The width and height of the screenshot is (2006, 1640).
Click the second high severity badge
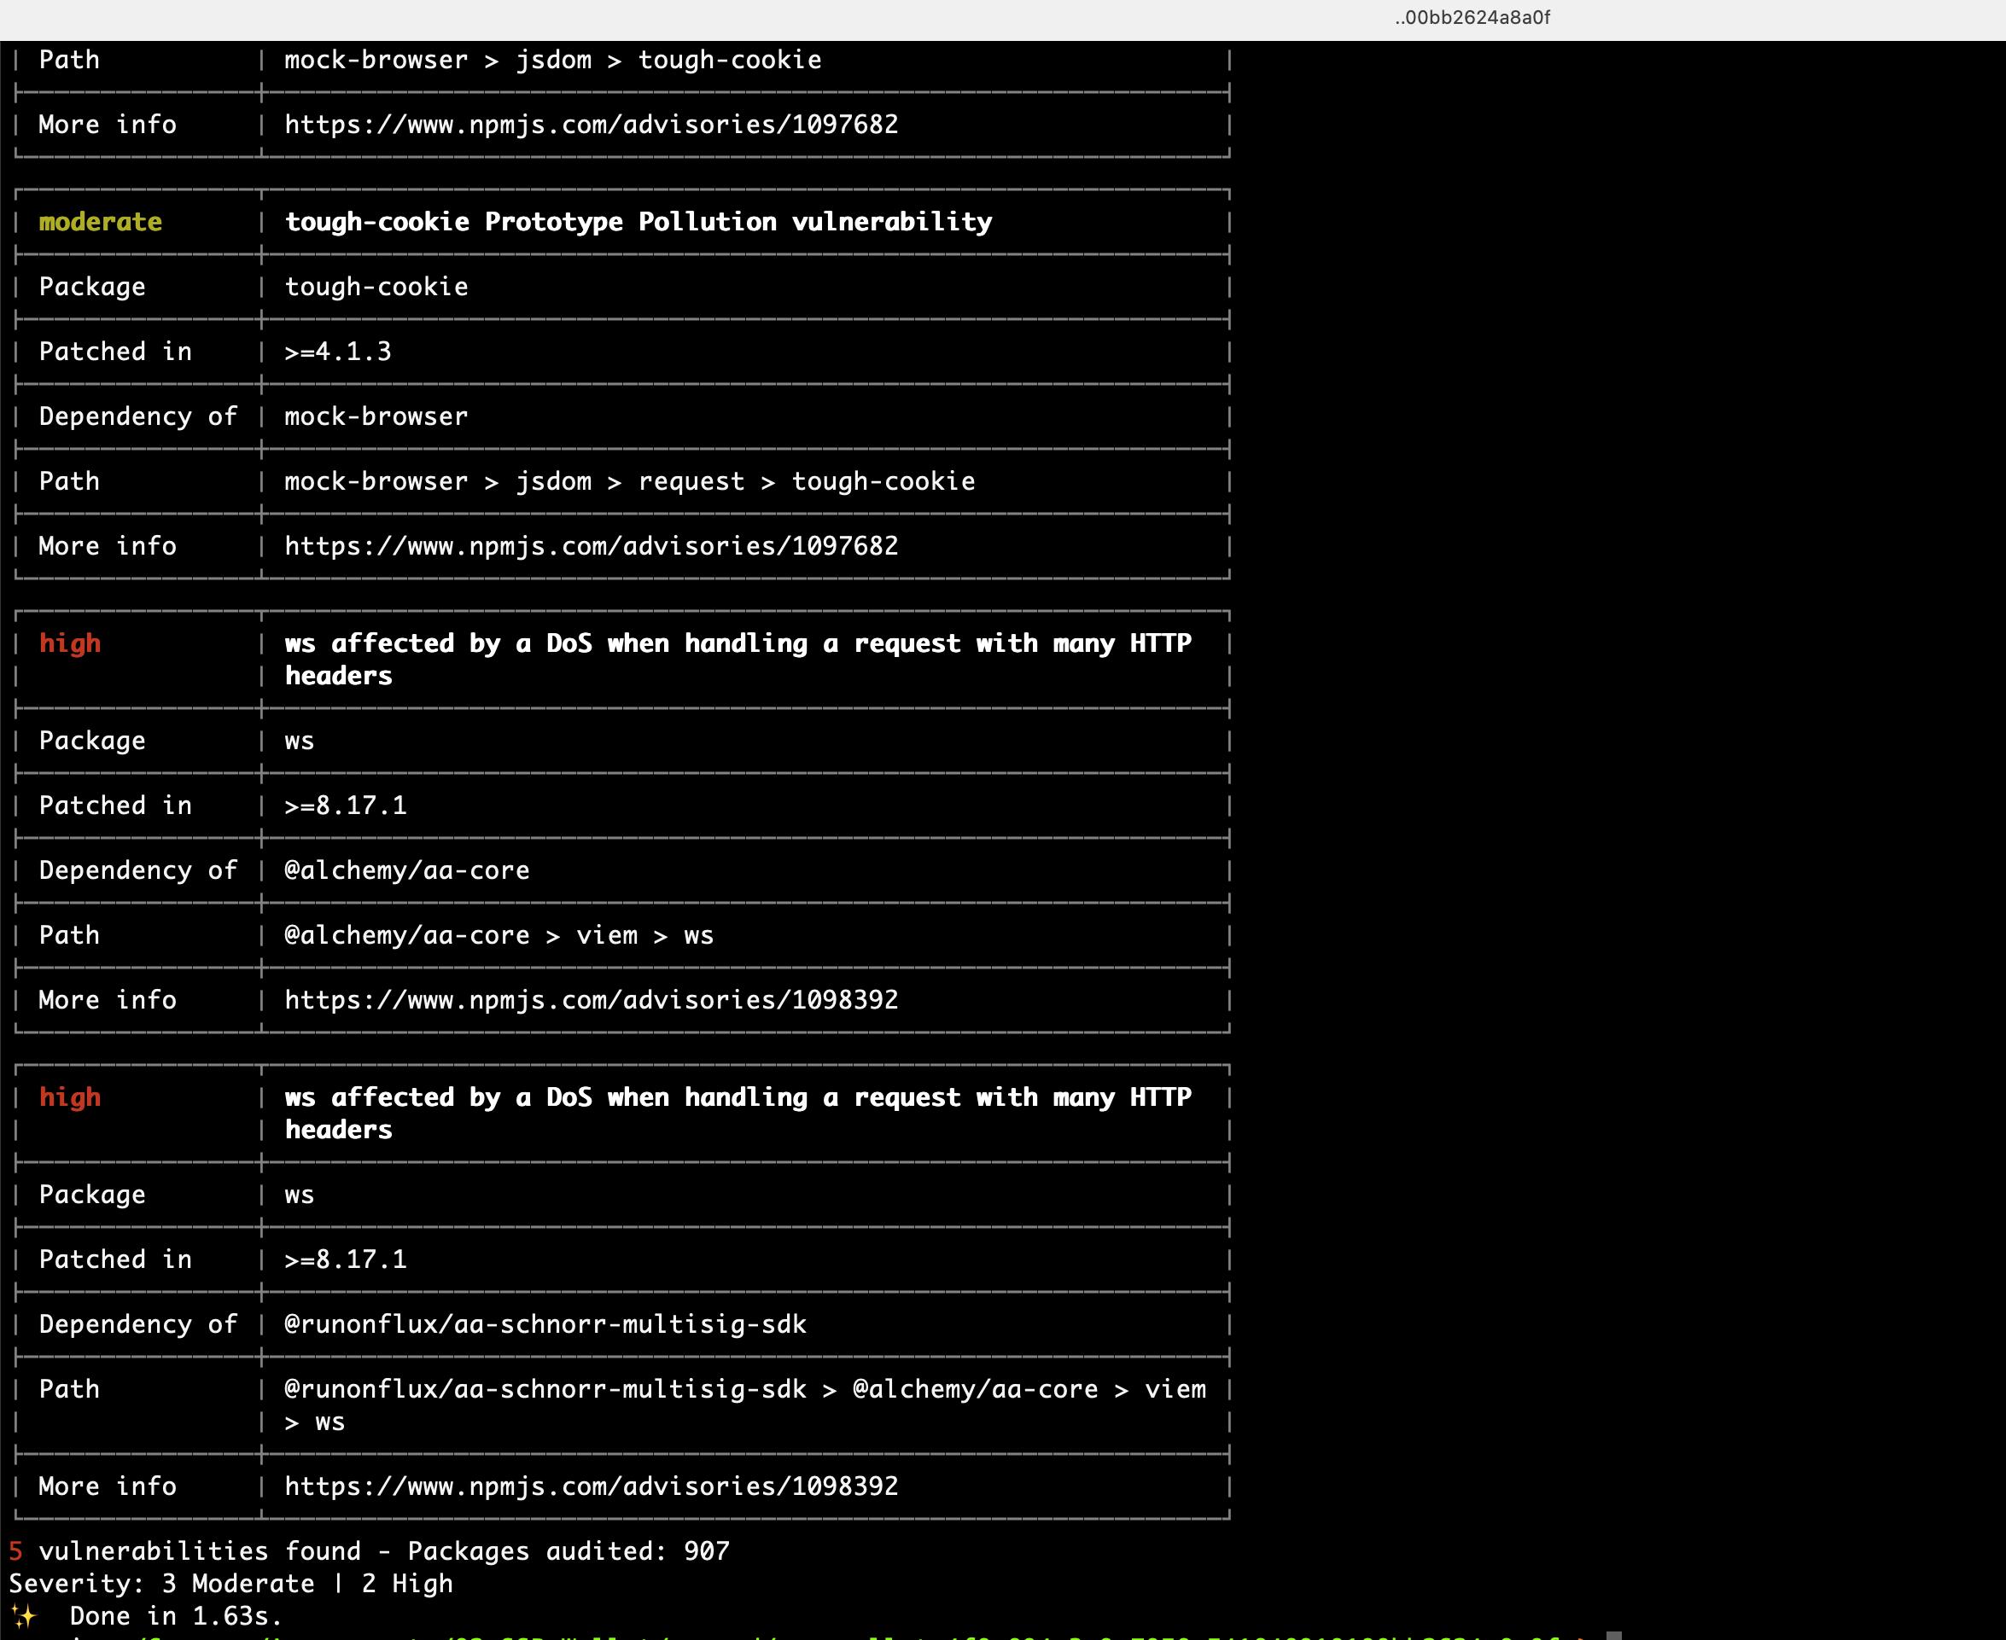click(x=67, y=1096)
